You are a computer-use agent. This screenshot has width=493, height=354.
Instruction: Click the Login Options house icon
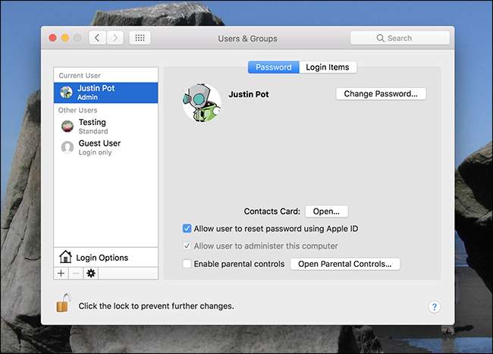(x=65, y=257)
